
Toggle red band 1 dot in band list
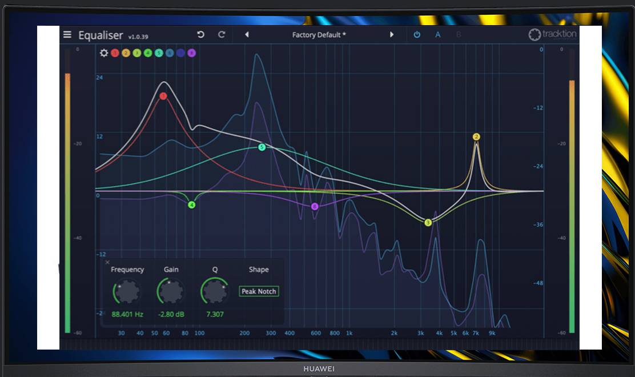(115, 53)
